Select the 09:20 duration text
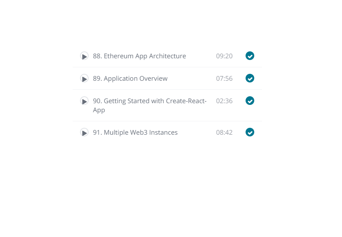Image resolution: width=342 pixels, height=237 pixels. click(x=224, y=56)
